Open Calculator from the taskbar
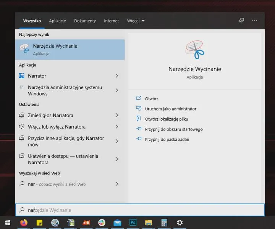Screen dimensions: 275x229 click(164, 223)
